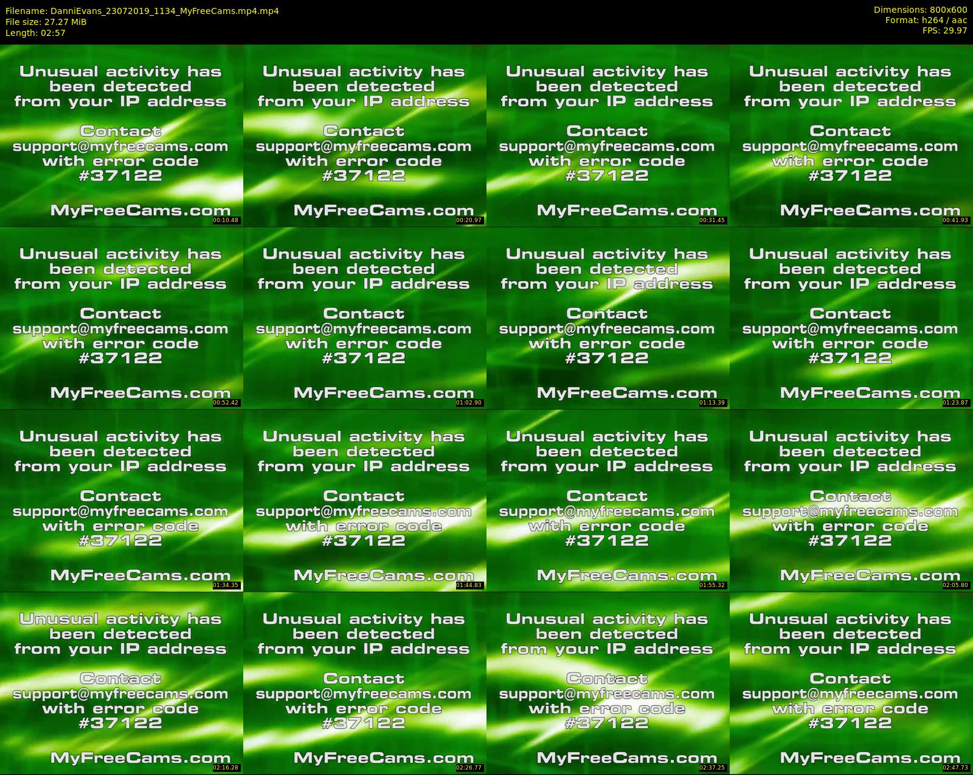Choose the frame thumbnail stamped 01:23.87
973x775 pixels.
851,318
